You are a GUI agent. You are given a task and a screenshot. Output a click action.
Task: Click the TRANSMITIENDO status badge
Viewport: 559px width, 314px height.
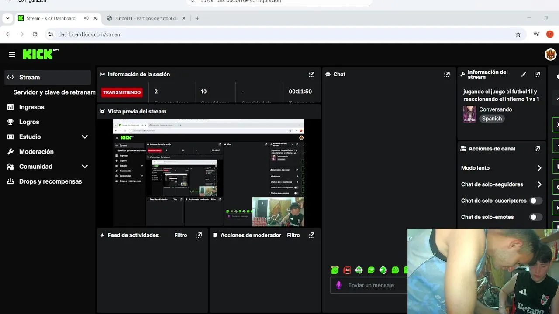pos(122,92)
